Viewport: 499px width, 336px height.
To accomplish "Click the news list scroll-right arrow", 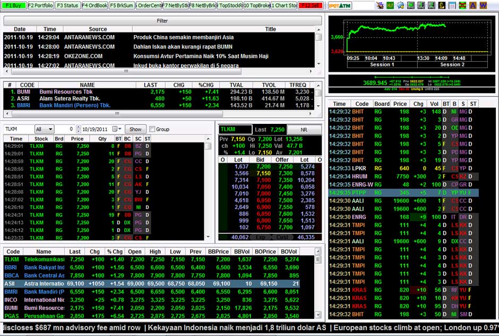I will (x=311, y=71).
